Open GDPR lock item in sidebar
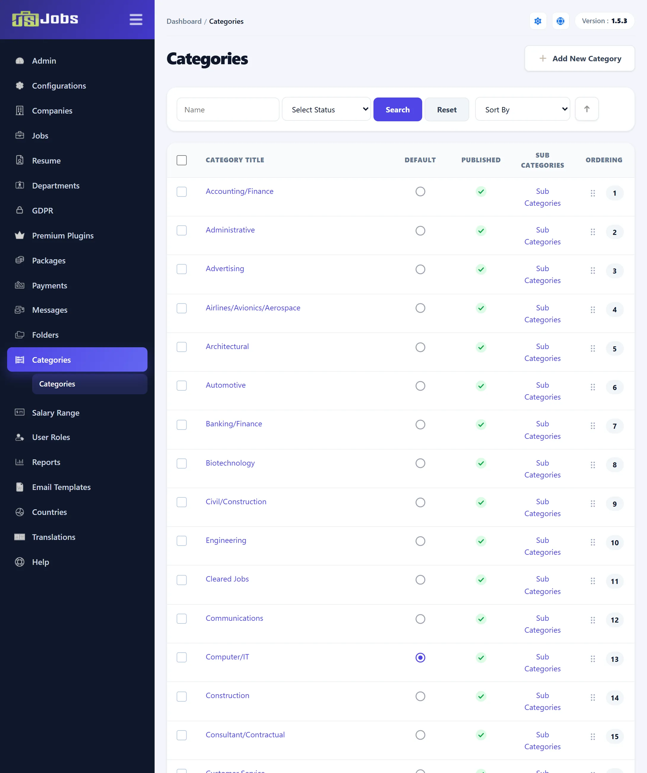The image size is (647, 773). click(77, 210)
